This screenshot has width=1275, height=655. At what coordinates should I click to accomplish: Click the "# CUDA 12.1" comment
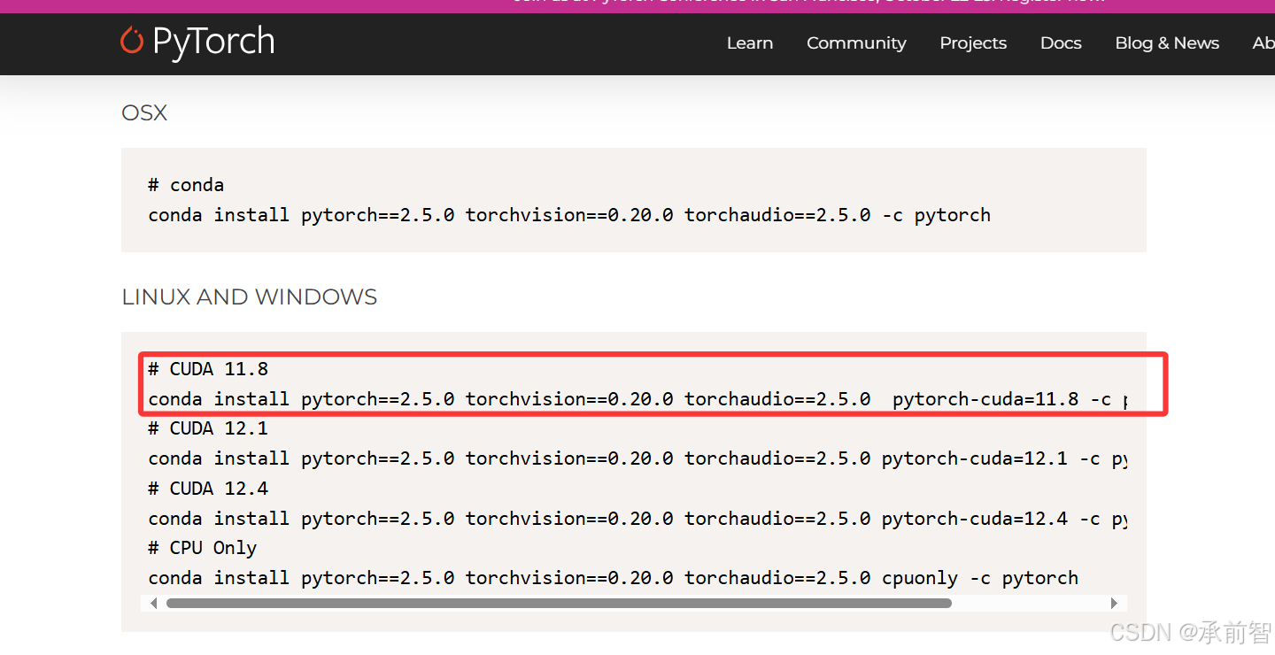pyautogui.click(x=208, y=428)
